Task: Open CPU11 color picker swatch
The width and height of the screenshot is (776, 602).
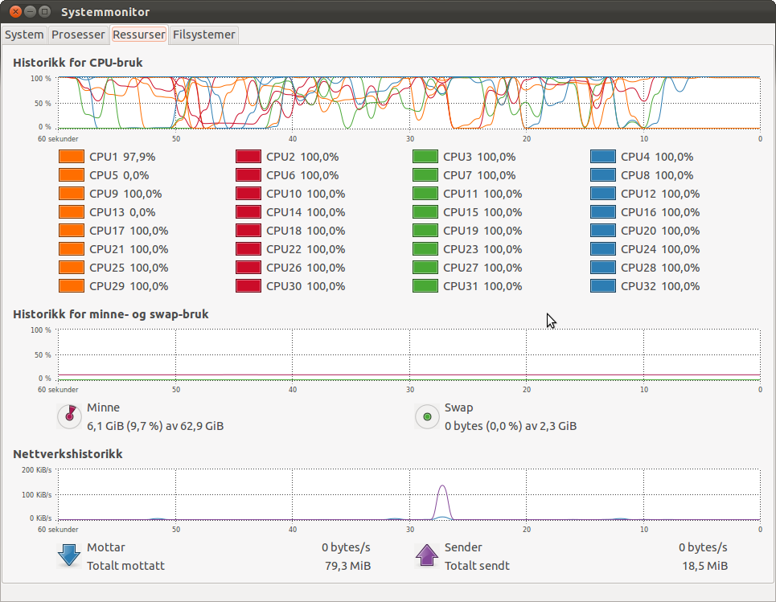Action: pyautogui.click(x=425, y=194)
